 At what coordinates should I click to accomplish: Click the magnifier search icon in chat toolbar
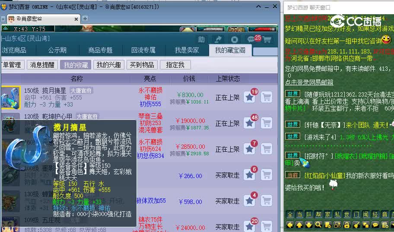pos(318,225)
